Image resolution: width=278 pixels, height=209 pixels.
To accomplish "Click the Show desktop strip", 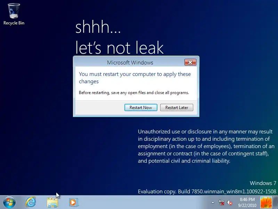I will pyautogui.click(x=276, y=202).
